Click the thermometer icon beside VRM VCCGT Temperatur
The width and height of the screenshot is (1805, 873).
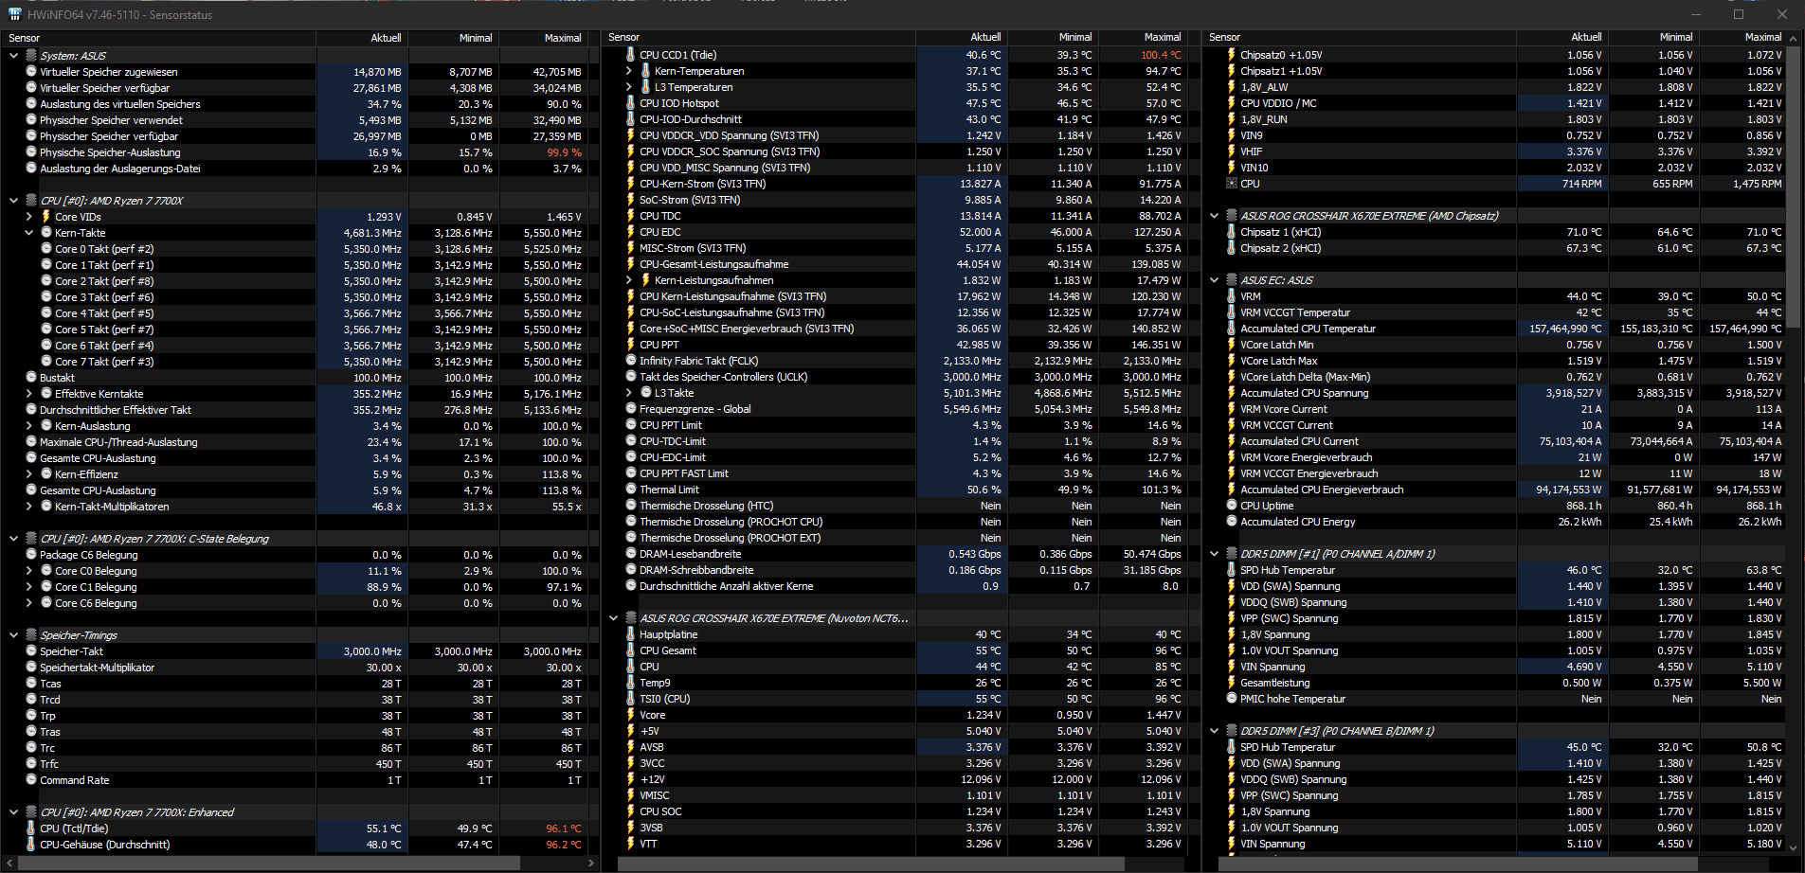1231,312
